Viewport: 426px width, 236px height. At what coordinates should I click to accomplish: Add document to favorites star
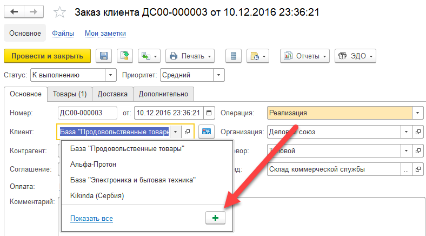tap(59, 12)
